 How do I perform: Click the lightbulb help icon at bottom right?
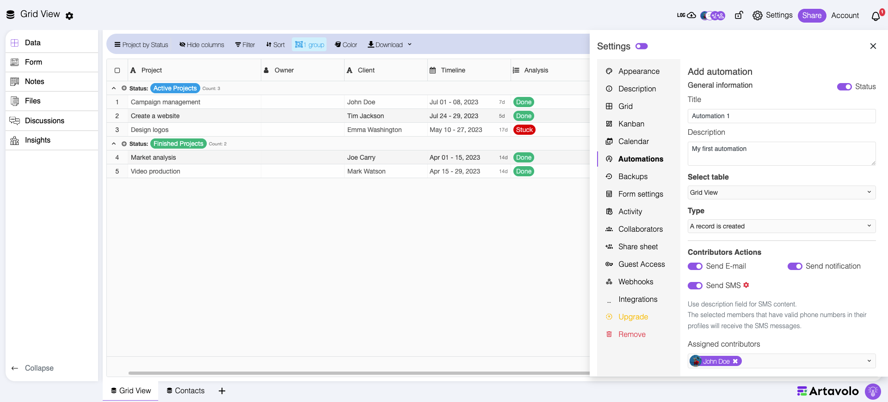click(x=873, y=391)
